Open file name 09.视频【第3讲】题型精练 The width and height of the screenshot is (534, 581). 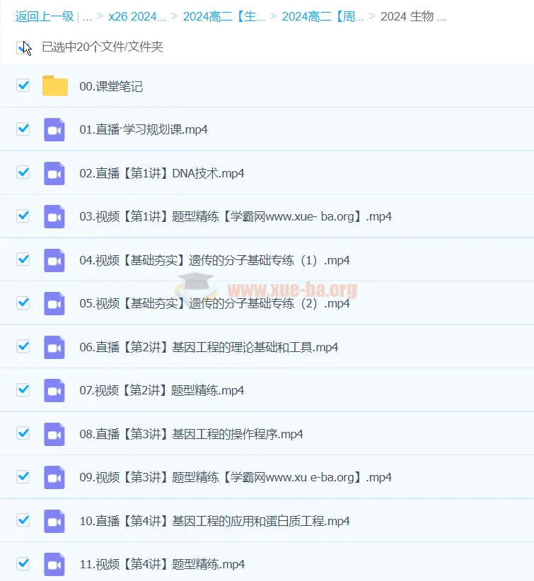pyautogui.click(x=236, y=477)
